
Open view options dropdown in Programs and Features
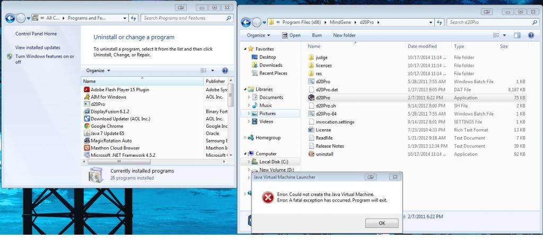pos(213,70)
